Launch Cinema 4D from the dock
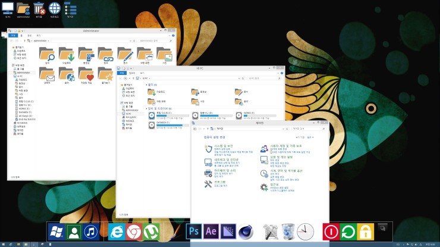The image size is (440, 247). [246, 232]
